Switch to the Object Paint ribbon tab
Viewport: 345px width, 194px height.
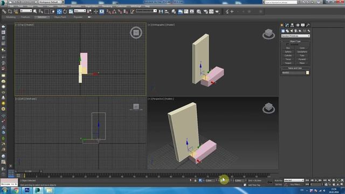(60, 17)
